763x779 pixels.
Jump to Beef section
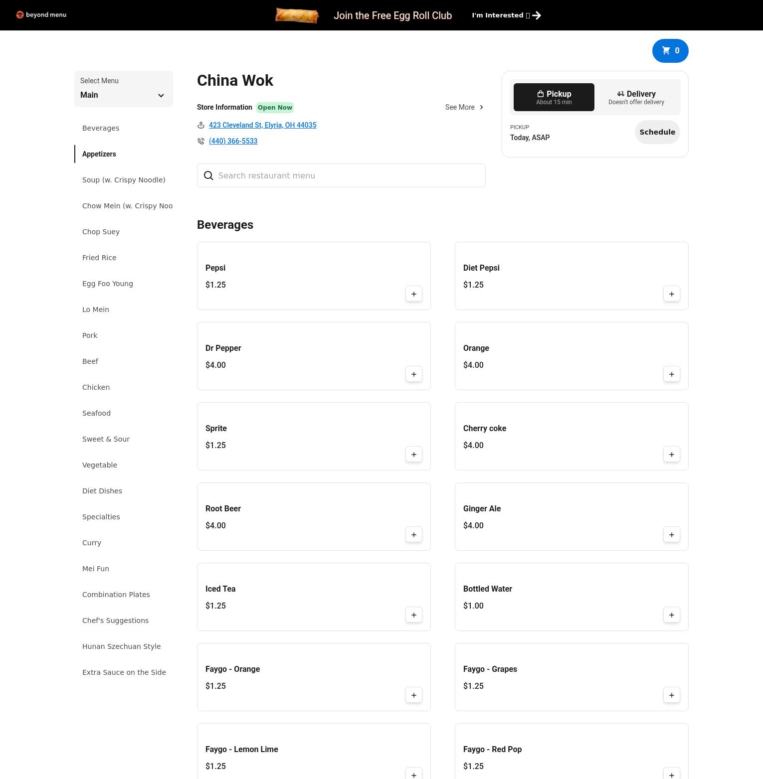point(90,361)
